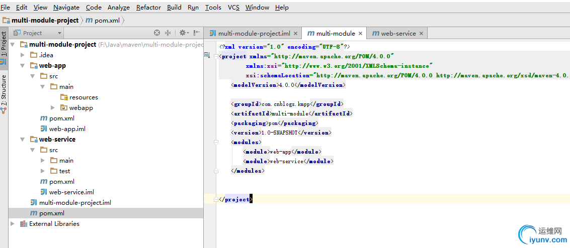Open the Analyze menu
Screen dimensions: 570x248
(x=119, y=7)
